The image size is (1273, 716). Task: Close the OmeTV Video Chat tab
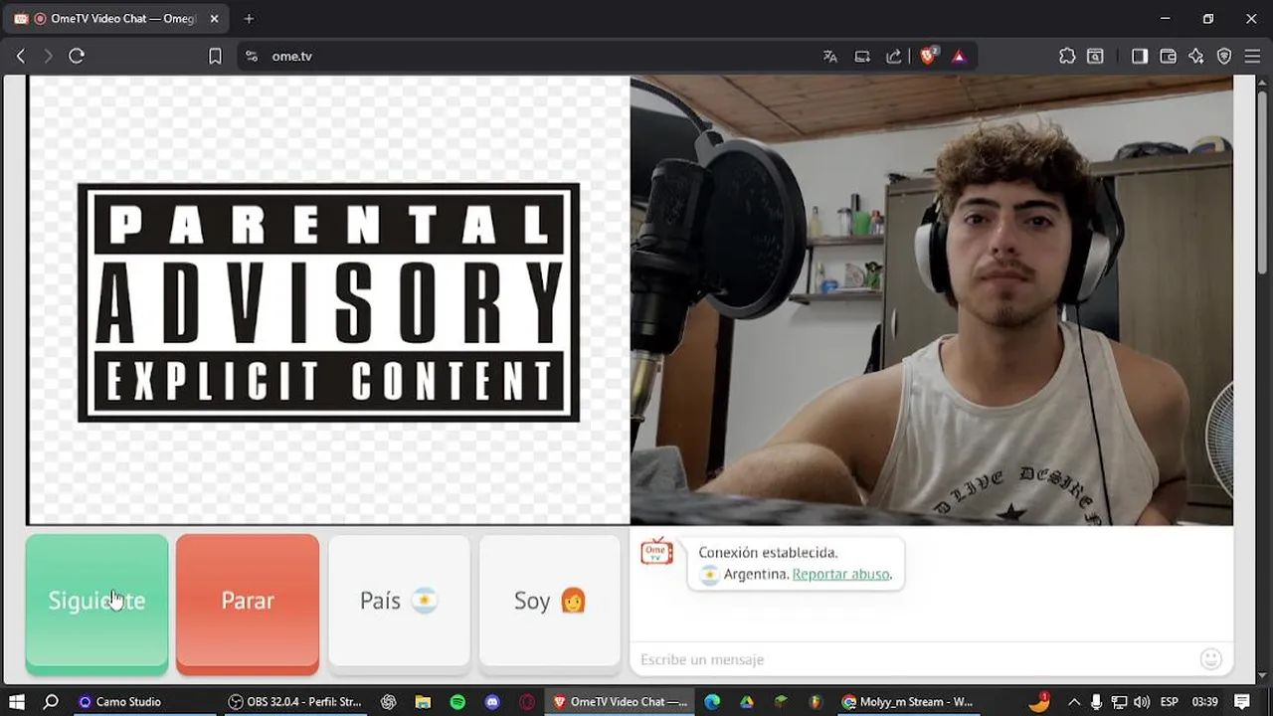point(214,19)
